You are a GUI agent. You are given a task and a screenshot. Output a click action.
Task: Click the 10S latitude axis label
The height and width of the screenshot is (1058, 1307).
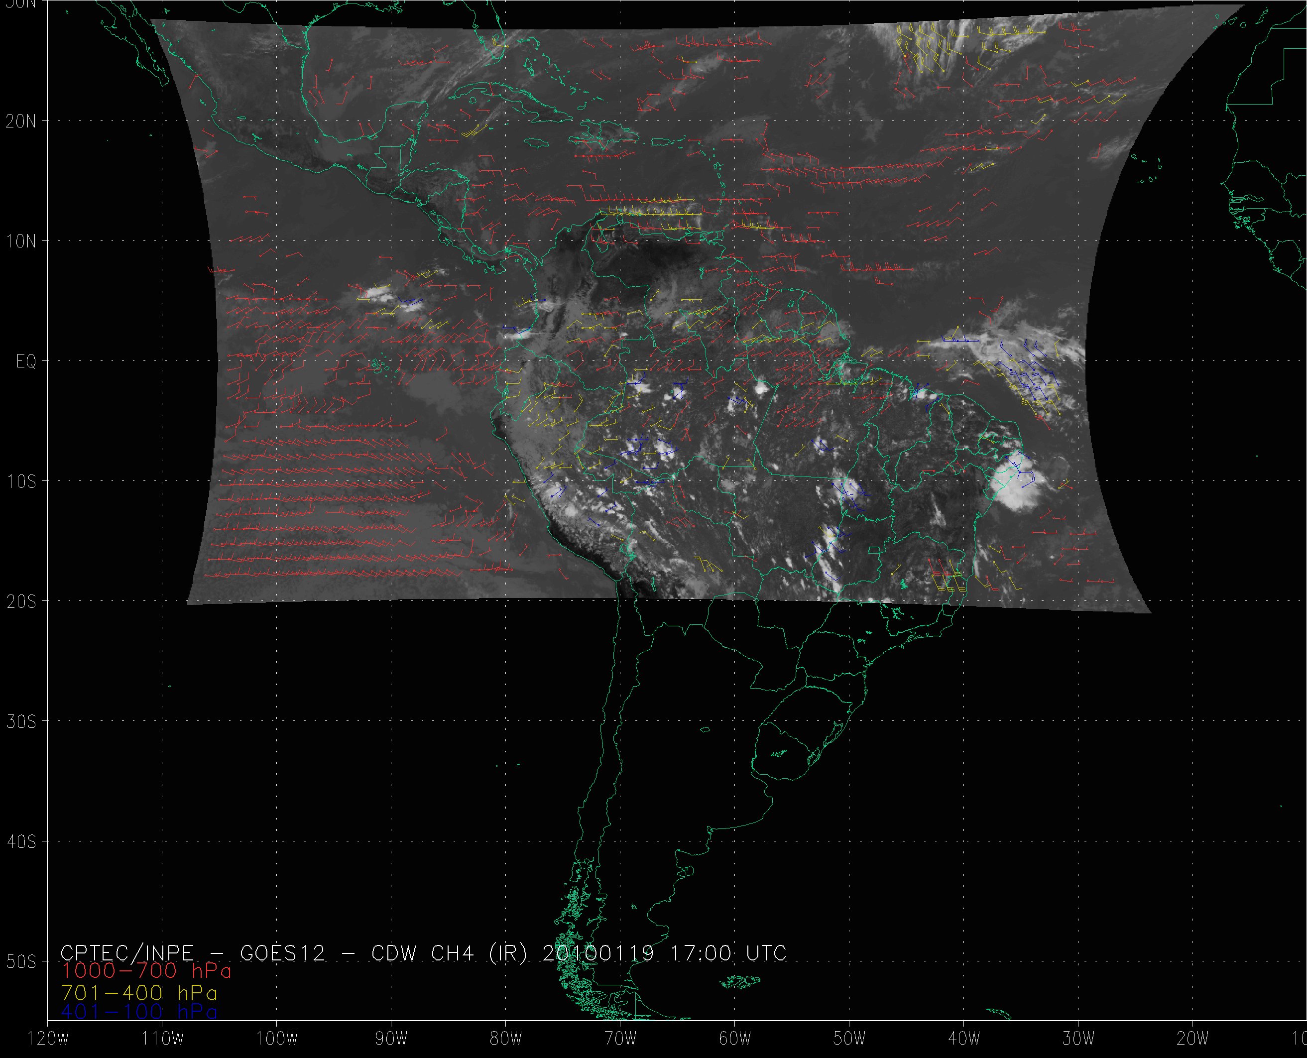click(21, 481)
